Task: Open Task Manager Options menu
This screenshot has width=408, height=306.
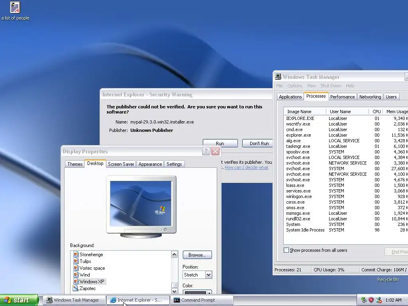Action: tap(294, 86)
